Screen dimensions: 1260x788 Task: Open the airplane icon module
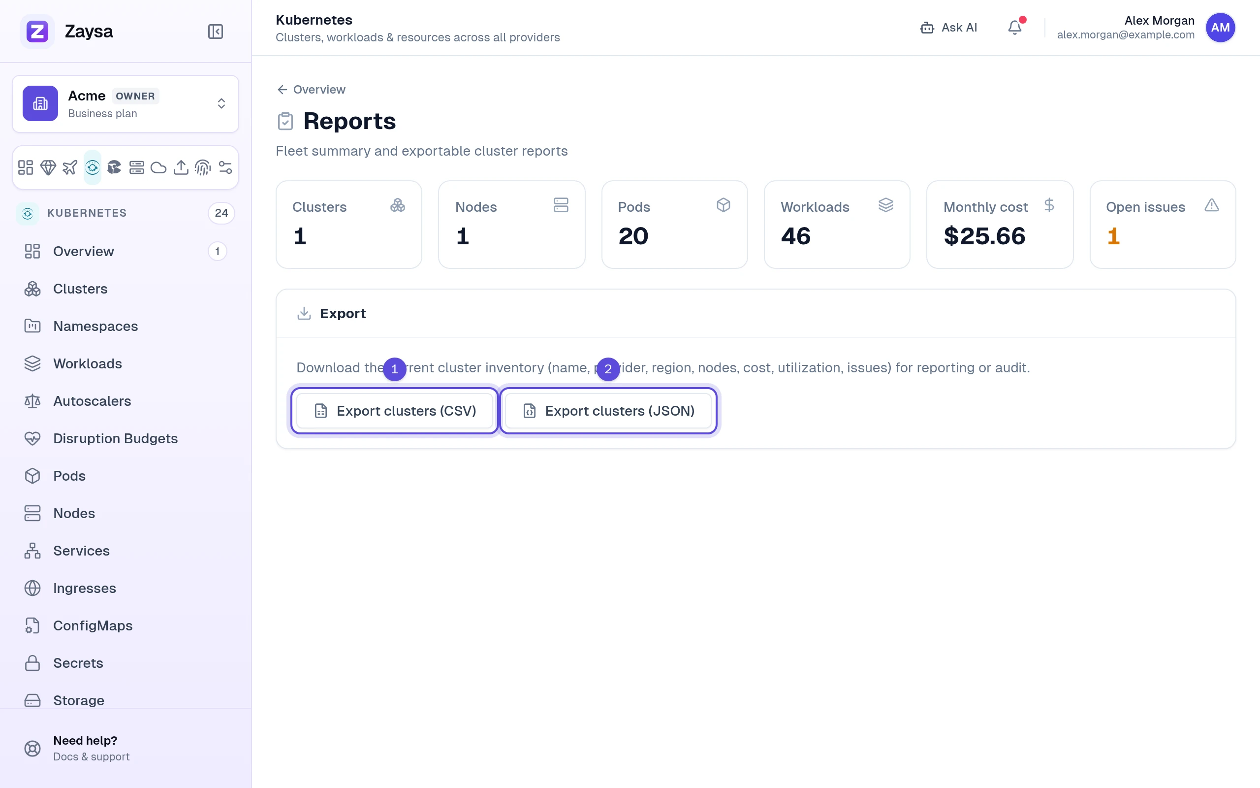point(70,167)
